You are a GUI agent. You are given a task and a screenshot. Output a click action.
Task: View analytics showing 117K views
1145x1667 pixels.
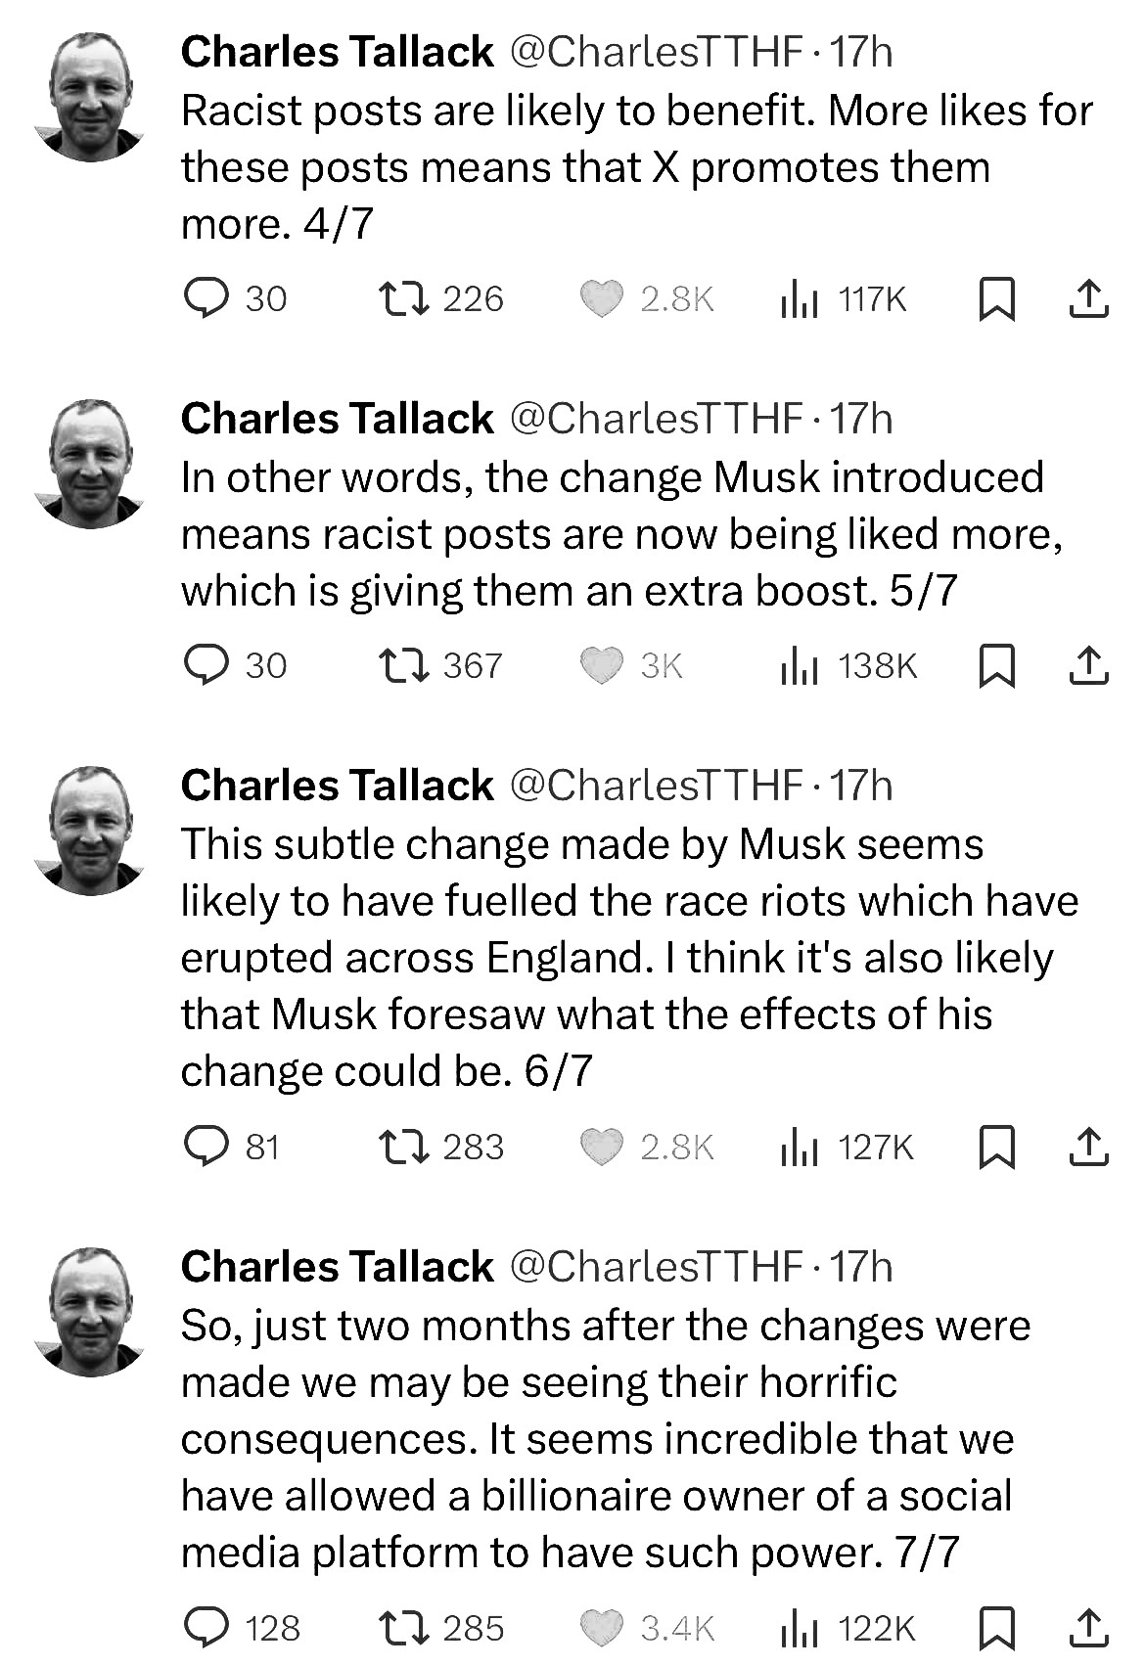click(x=845, y=298)
